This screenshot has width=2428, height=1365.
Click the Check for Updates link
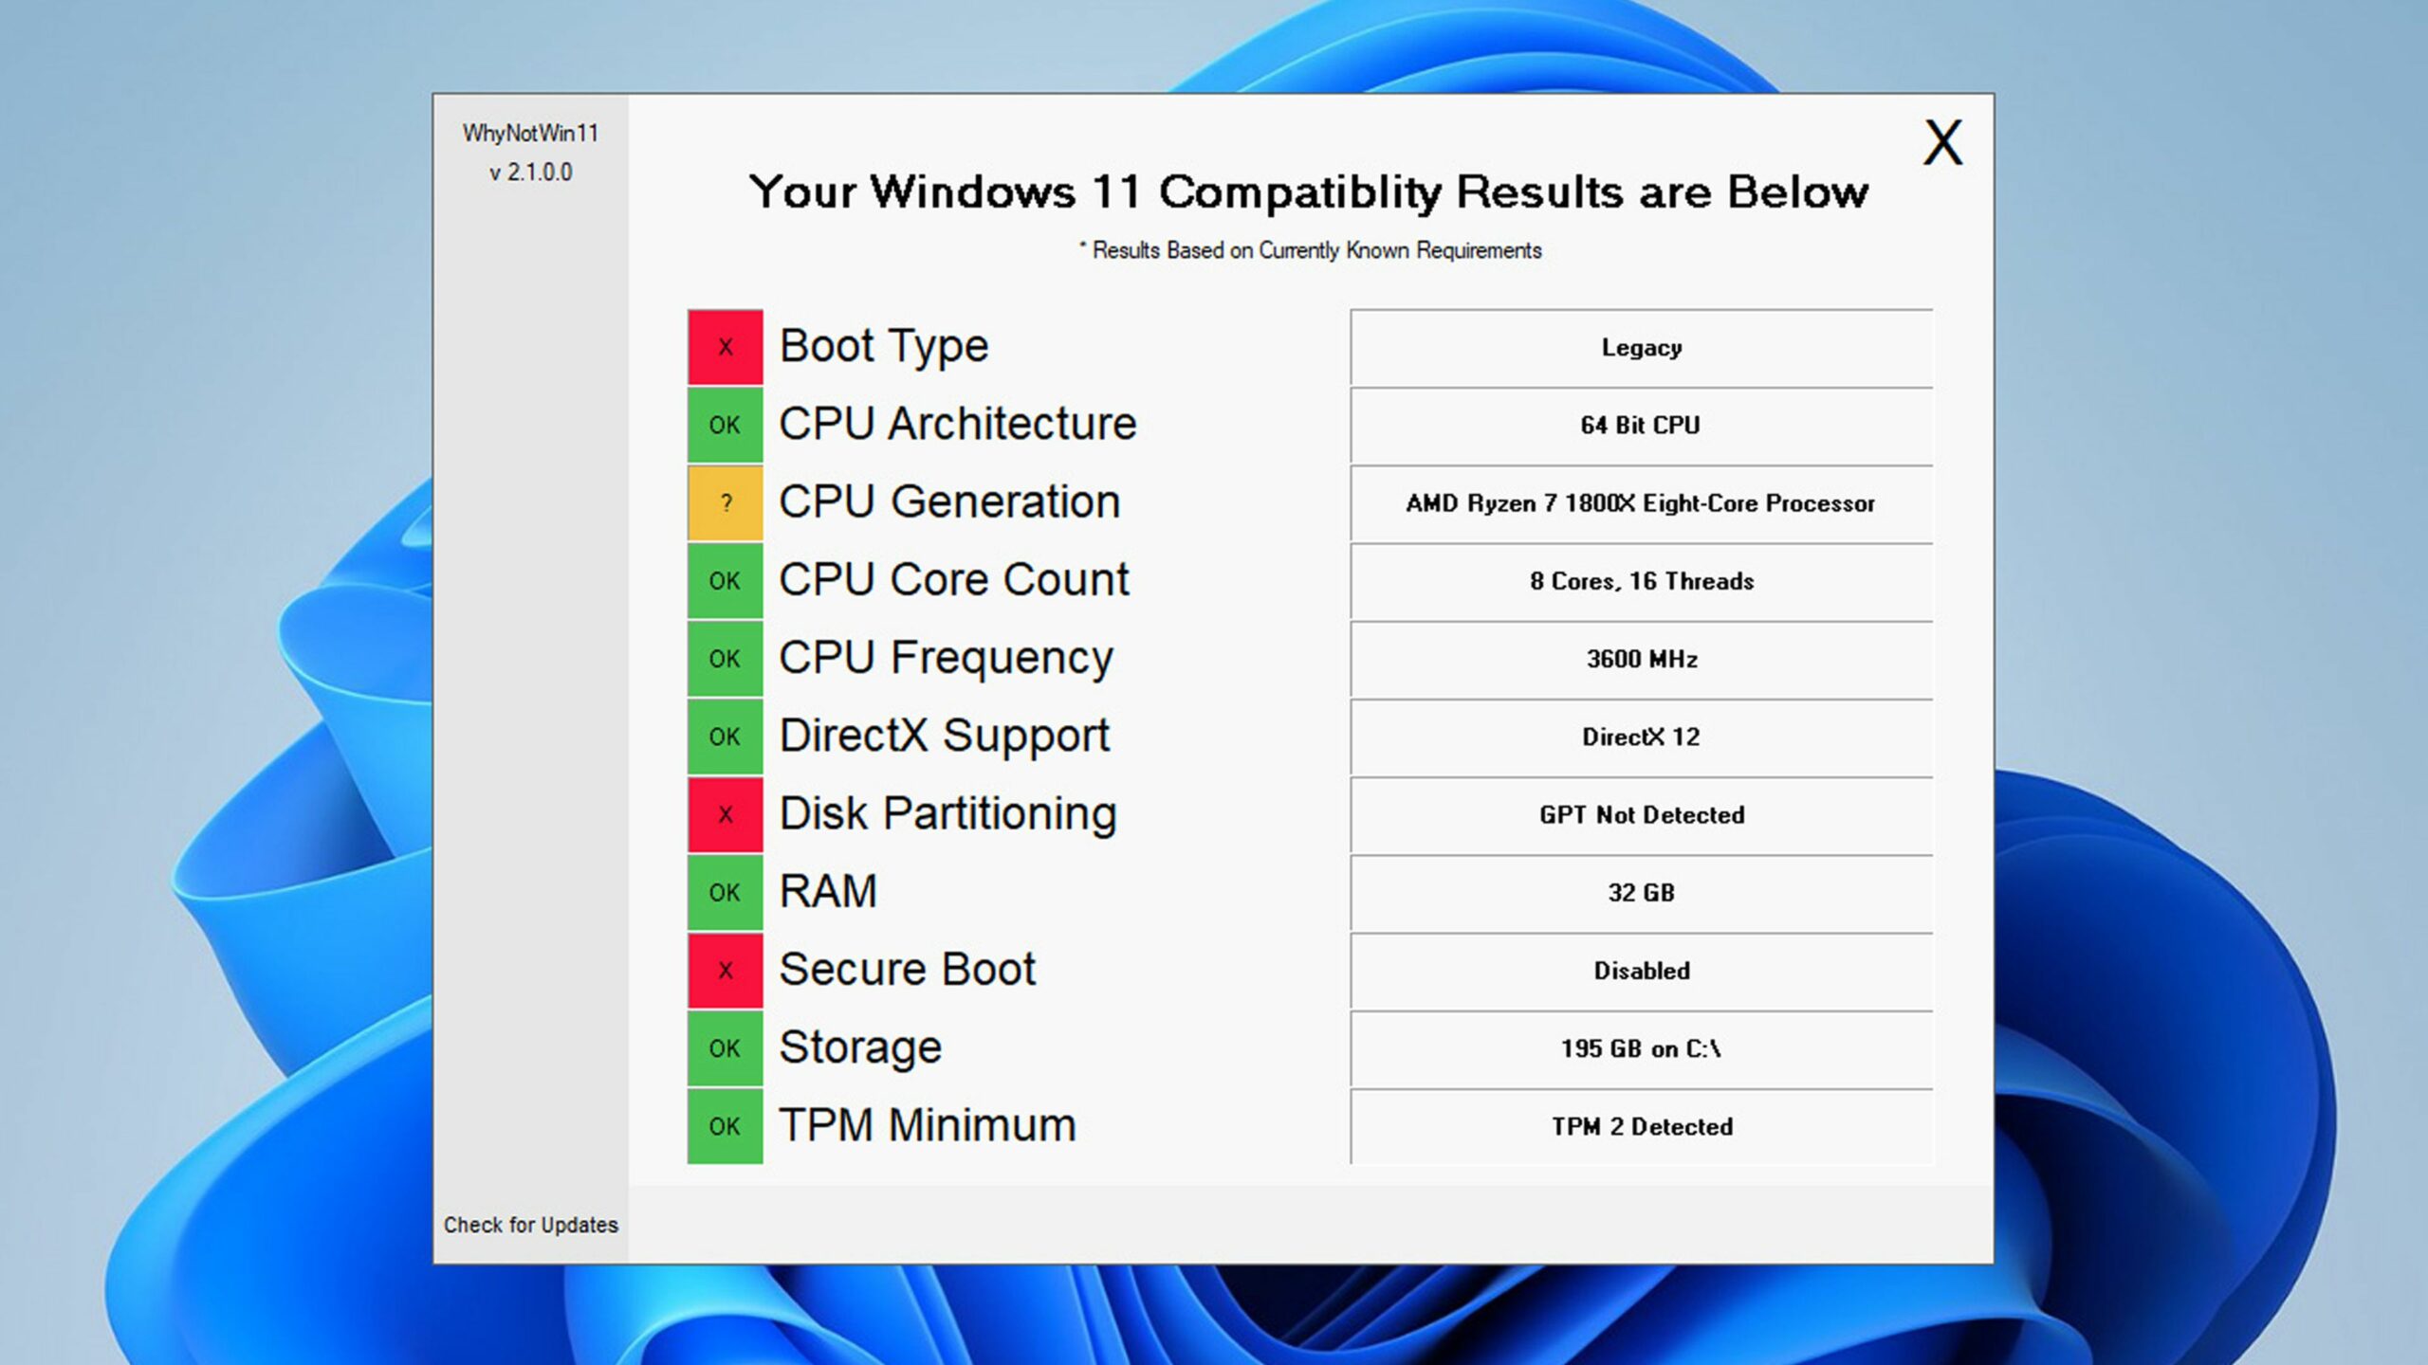530,1224
